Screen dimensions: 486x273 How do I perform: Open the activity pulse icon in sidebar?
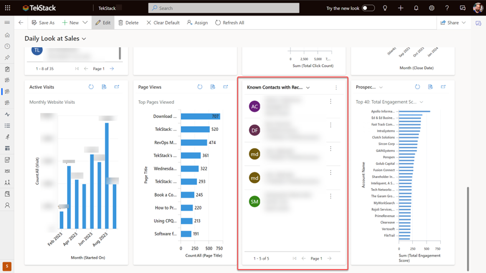(7, 114)
